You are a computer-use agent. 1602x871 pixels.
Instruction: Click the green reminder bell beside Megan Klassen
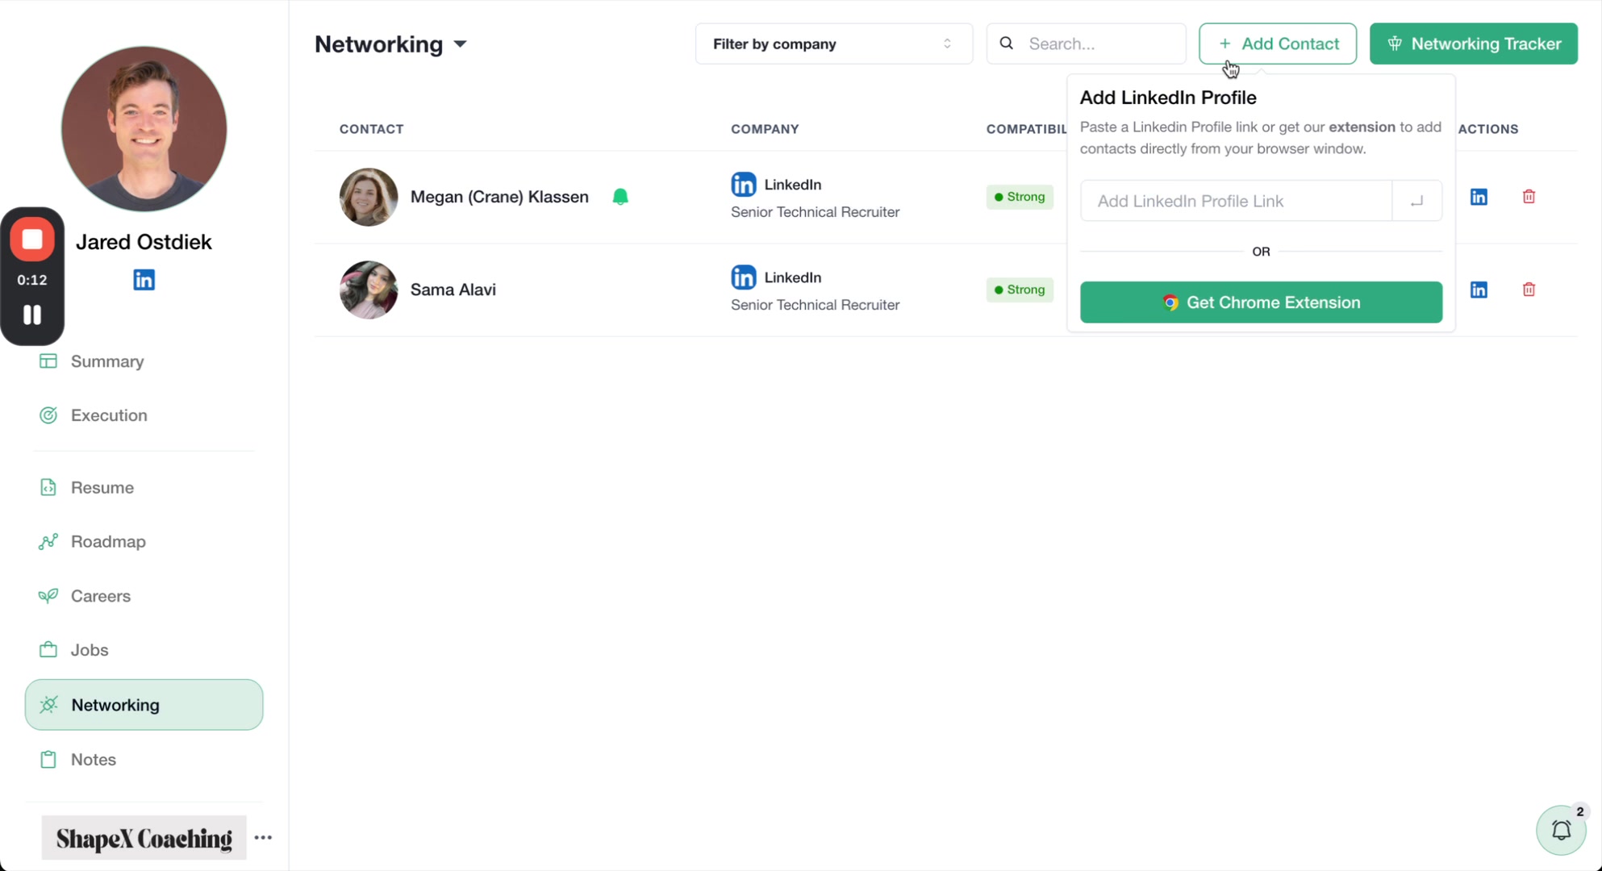click(x=620, y=196)
